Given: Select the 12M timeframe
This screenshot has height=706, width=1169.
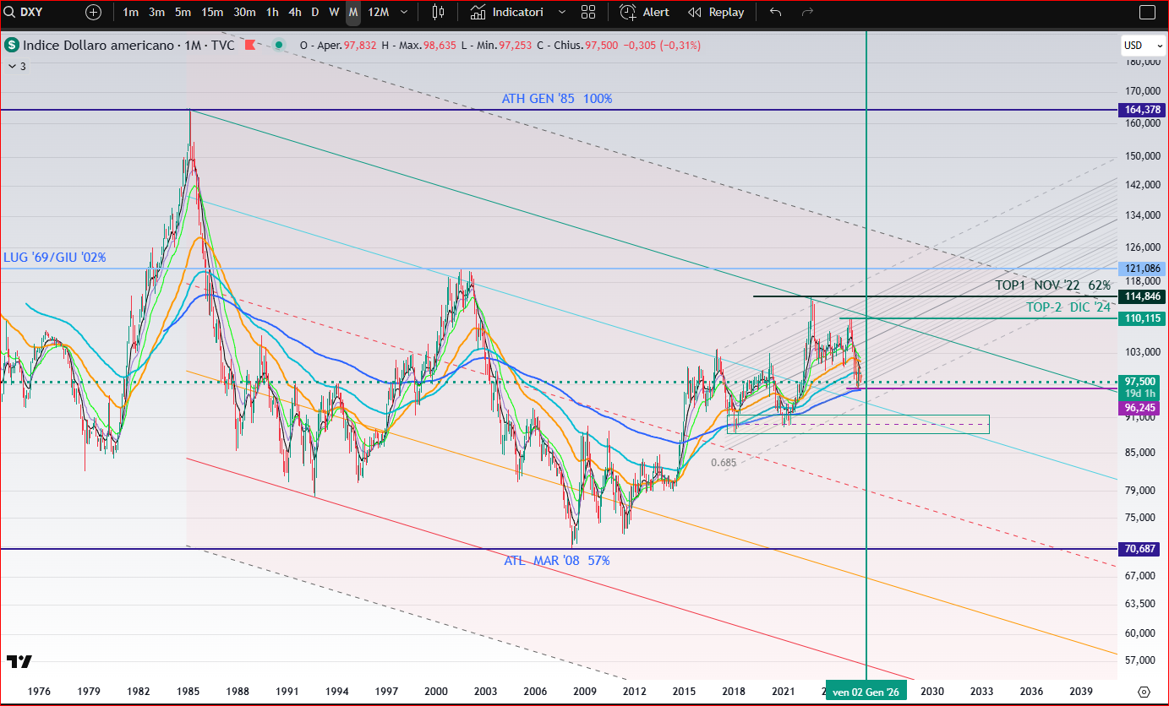Looking at the screenshot, I should [x=378, y=12].
